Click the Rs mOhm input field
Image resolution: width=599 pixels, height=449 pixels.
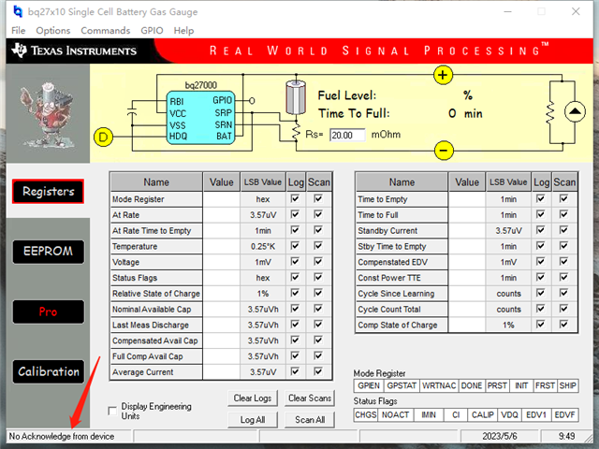[x=347, y=135]
